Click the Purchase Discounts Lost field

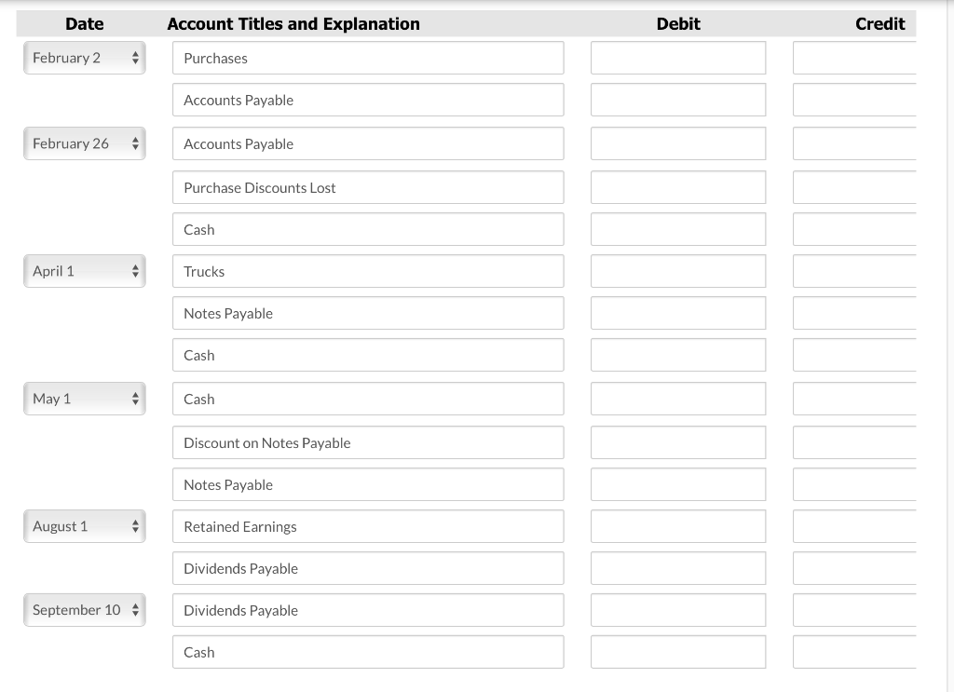pos(367,187)
